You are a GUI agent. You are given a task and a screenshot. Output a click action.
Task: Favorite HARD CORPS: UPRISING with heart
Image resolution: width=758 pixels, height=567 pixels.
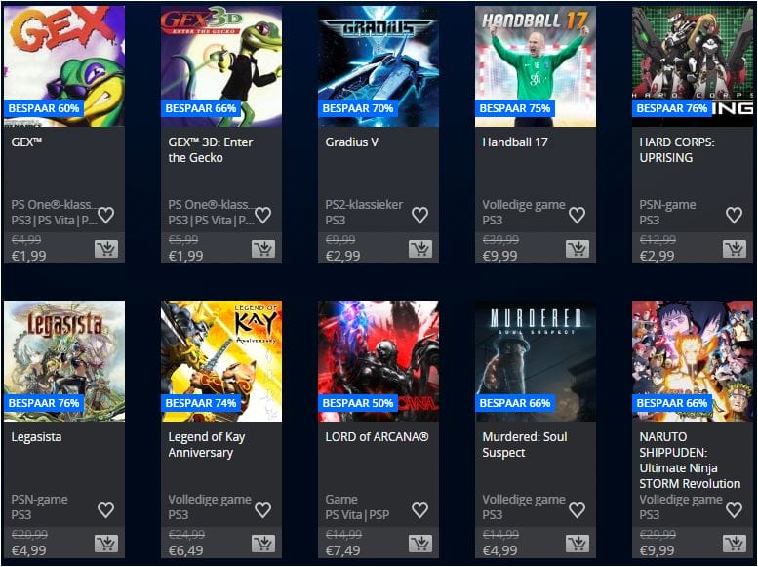(735, 215)
